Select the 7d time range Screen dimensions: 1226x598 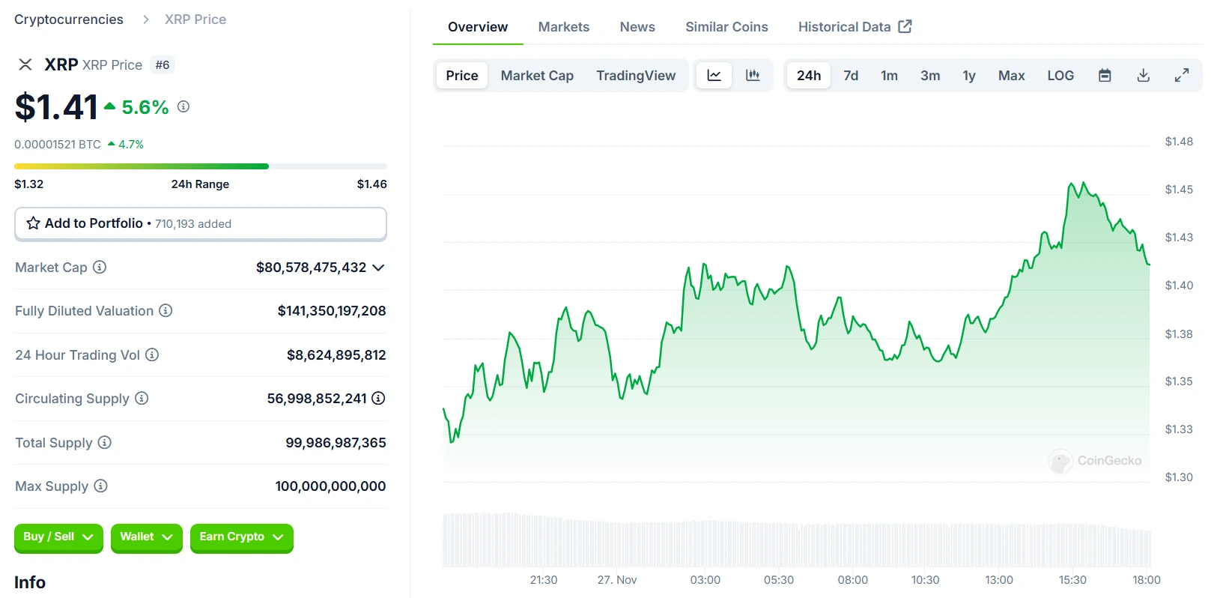click(x=851, y=75)
